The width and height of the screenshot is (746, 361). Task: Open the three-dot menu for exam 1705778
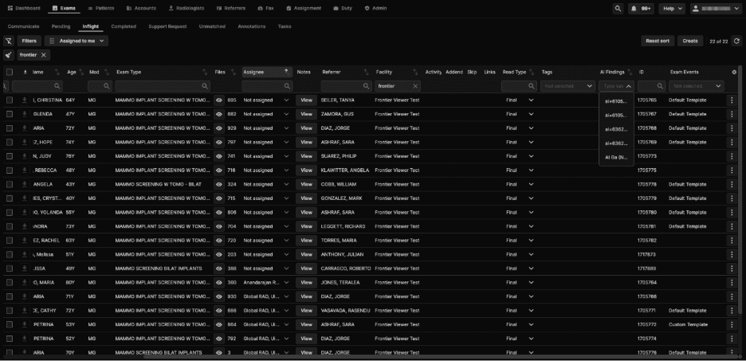(732, 185)
